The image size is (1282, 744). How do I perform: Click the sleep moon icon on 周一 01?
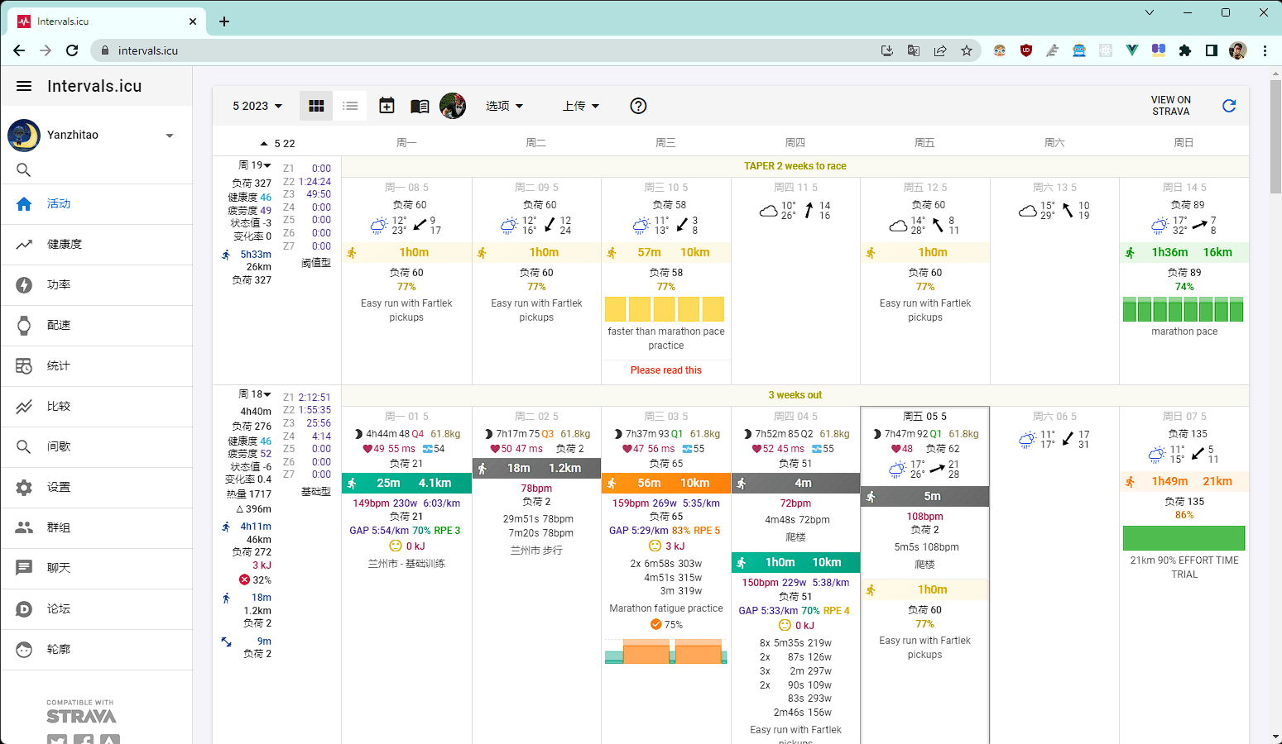(359, 433)
